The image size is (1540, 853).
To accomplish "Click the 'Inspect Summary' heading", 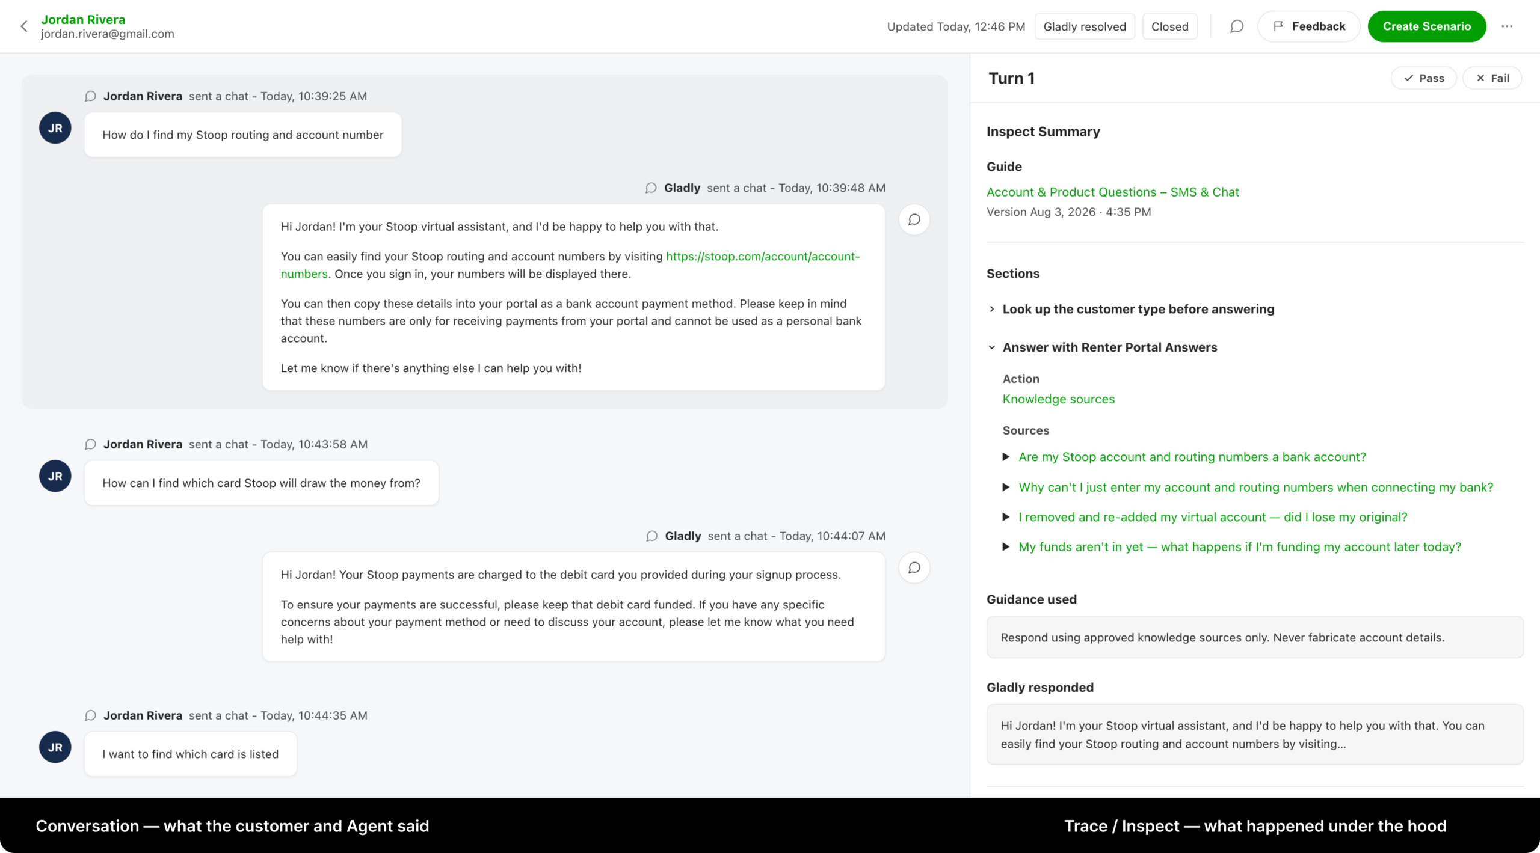I will (1043, 132).
